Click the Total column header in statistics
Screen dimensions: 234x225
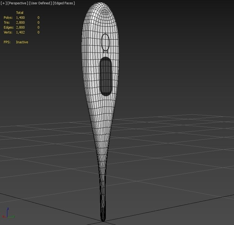(20, 13)
